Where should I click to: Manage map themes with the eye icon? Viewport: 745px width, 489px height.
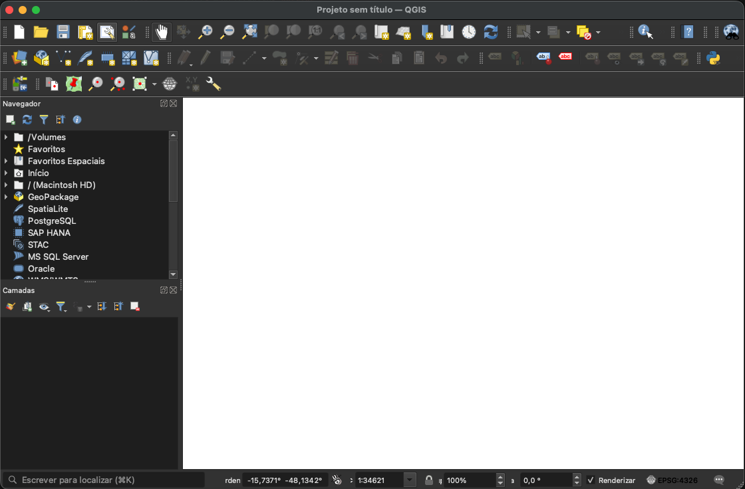(x=44, y=307)
